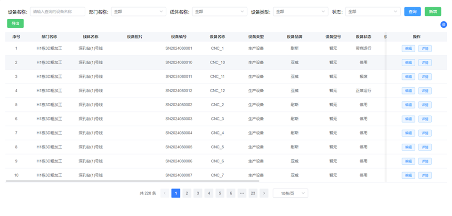
Task: Go to page 2
Action: click(x=187, y=193)
